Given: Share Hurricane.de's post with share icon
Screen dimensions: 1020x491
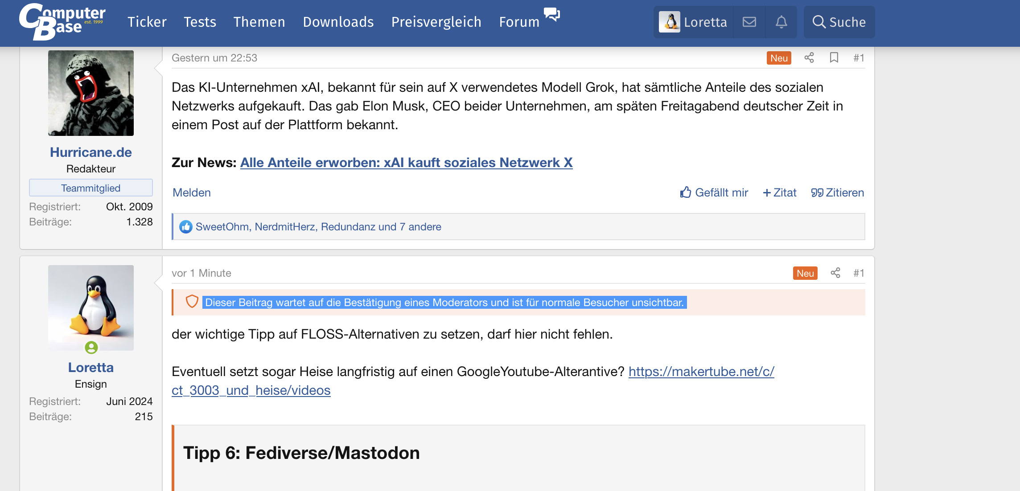Looking at the screenshot, I should (809, 57).
